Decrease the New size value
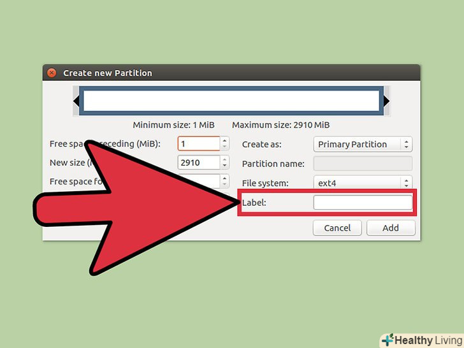The height and width of the screenshot is (348, 464). pyautogui.click(x=224, y=166)
